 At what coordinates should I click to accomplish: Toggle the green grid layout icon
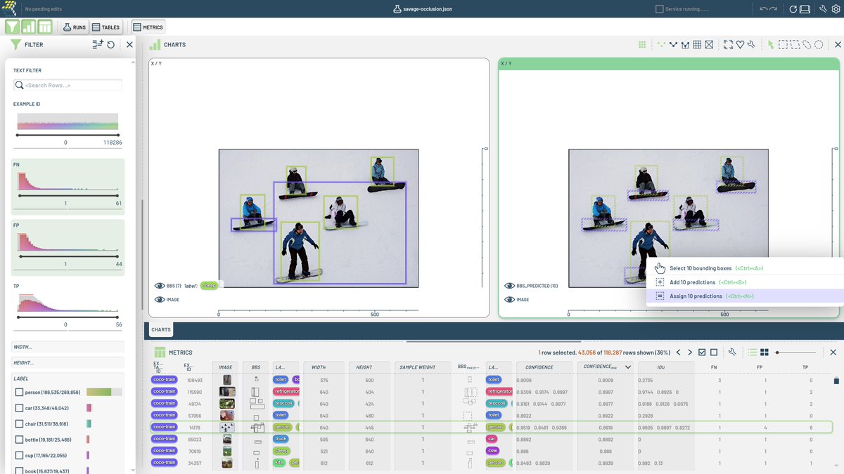[x=642, y=44]
